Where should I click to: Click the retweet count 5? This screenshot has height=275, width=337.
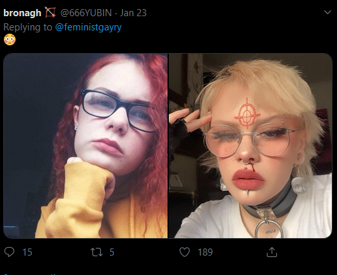112,252
